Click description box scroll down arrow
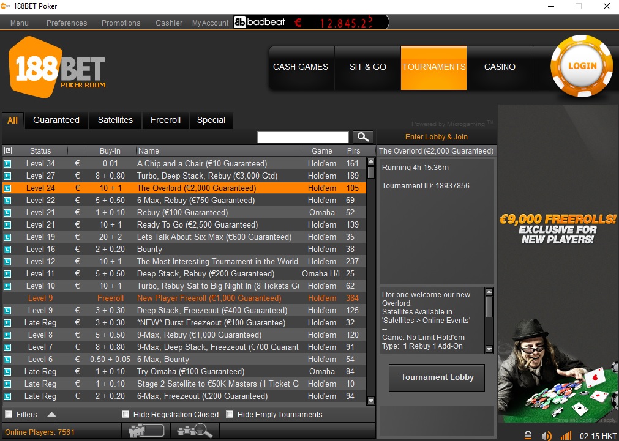 [x=489, y=349]
